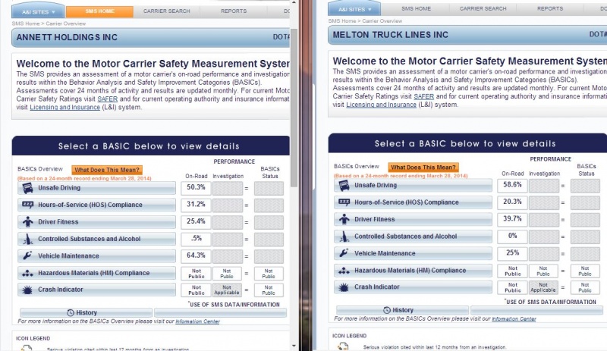Click the History clock icon in Annett window
The image size is (607, 351).
point(71,312)
